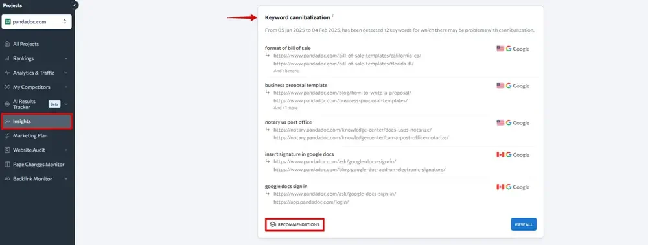Click the Canada flag beside google docs sign in
Image resolution: width=648 pixels, height=245 pixels.
click(500, 187)
